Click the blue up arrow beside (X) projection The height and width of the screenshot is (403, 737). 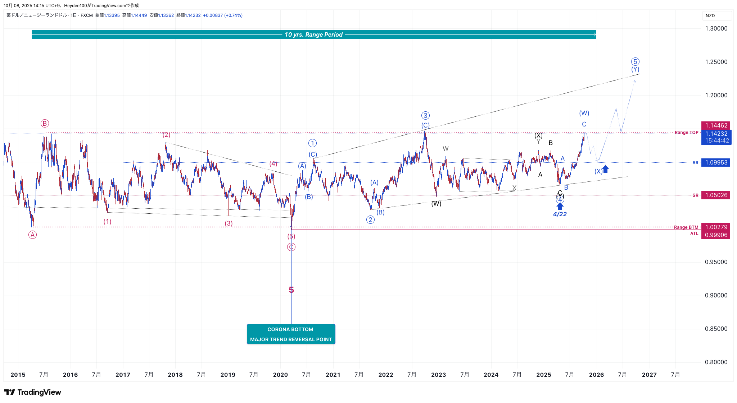pyautogui.click(x=606, y=169)
